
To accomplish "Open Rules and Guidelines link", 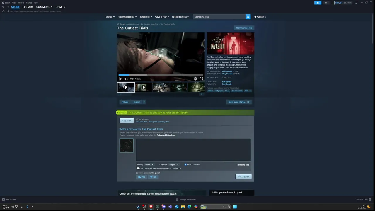I will (x=166, y=135).
